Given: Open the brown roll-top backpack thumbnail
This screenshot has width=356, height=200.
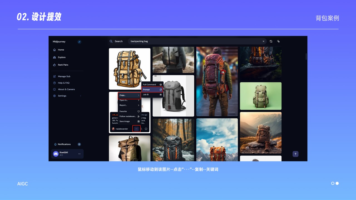Looking at the screenshot, I should pyautogui.click(x=130, y=148).
